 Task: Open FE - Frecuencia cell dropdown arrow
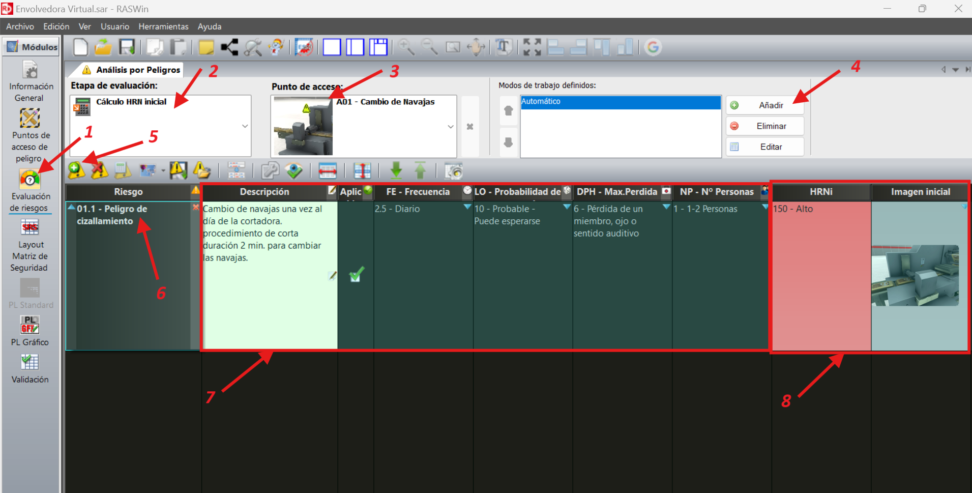pyautogui.click(x=467, y=207)
